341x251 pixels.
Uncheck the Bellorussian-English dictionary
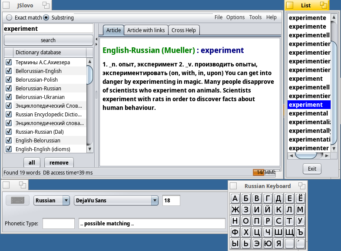(9, 71)
